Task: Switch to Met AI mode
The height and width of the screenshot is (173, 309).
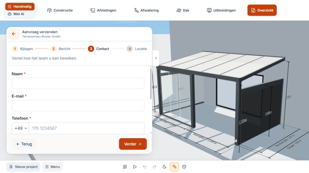Action: 16,14
